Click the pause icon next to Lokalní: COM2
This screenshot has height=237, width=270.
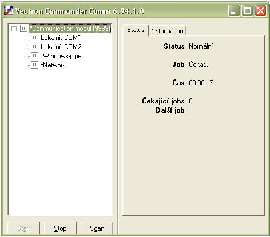(34, 47)
